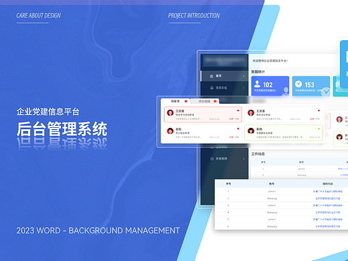
Task: Click the 工作动态 section heading
Action: tap(258, 154)
